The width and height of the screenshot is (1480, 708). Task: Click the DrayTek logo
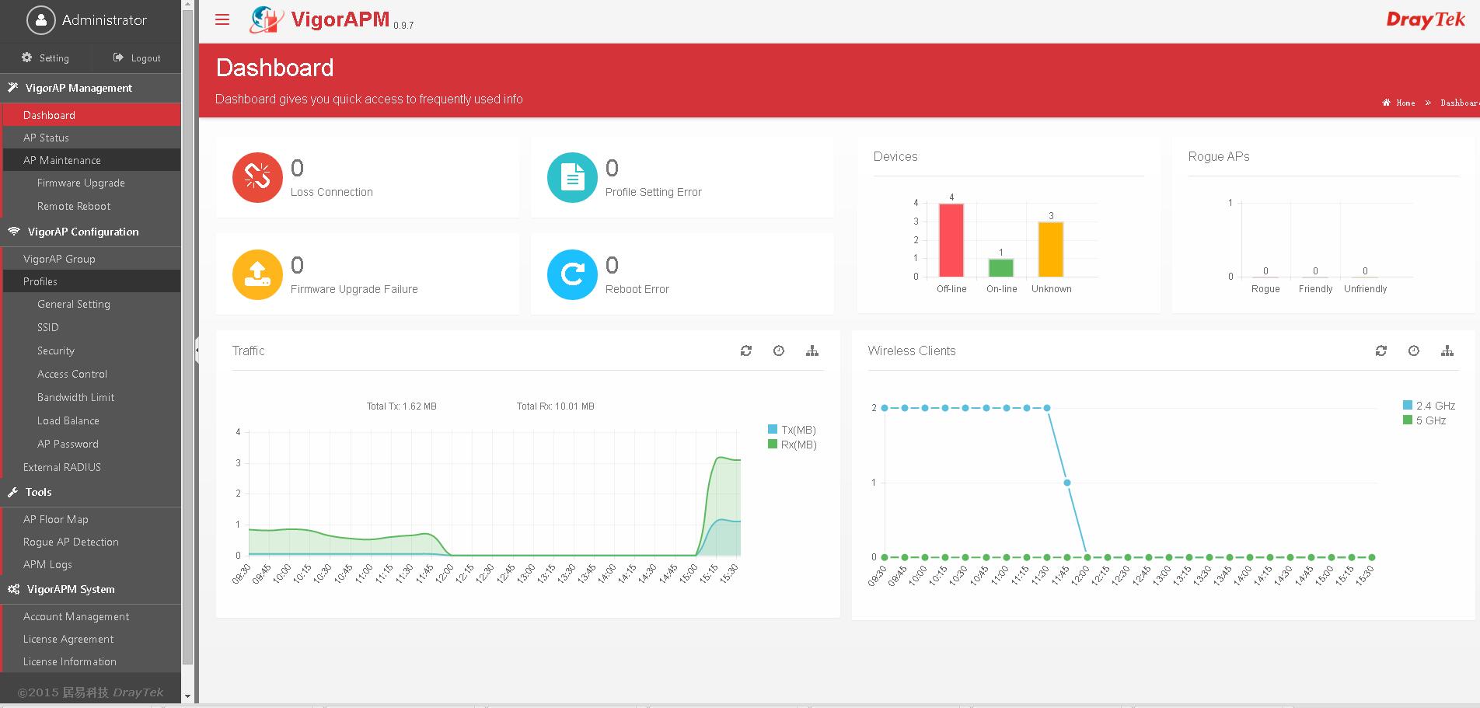pos(1426,20)
